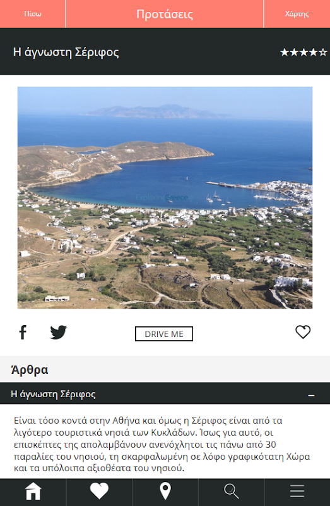Rate five stars via the empty fifth star

click(x=323, y=52)
